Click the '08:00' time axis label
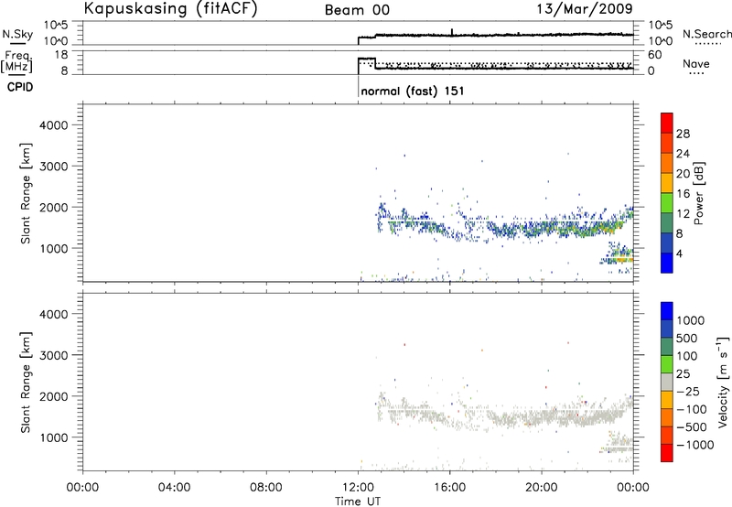 coord(266,488)
